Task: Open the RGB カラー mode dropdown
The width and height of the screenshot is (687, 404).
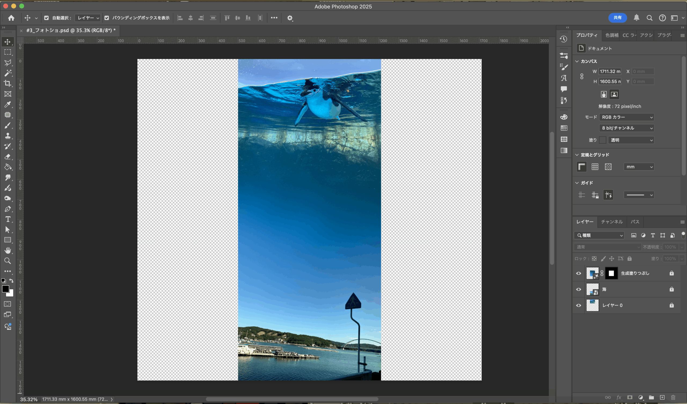Action: 626,117
